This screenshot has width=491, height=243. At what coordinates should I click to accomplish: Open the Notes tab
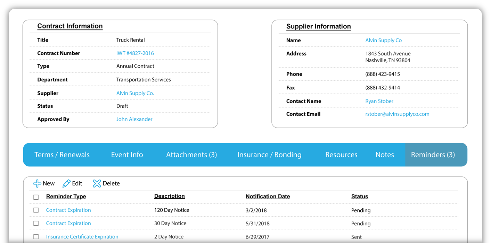click(x=385, y=155)
